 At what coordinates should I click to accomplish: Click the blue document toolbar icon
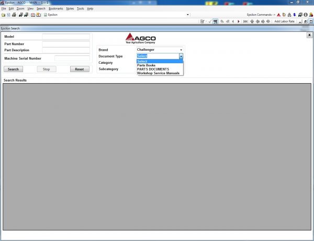(8, 15)
